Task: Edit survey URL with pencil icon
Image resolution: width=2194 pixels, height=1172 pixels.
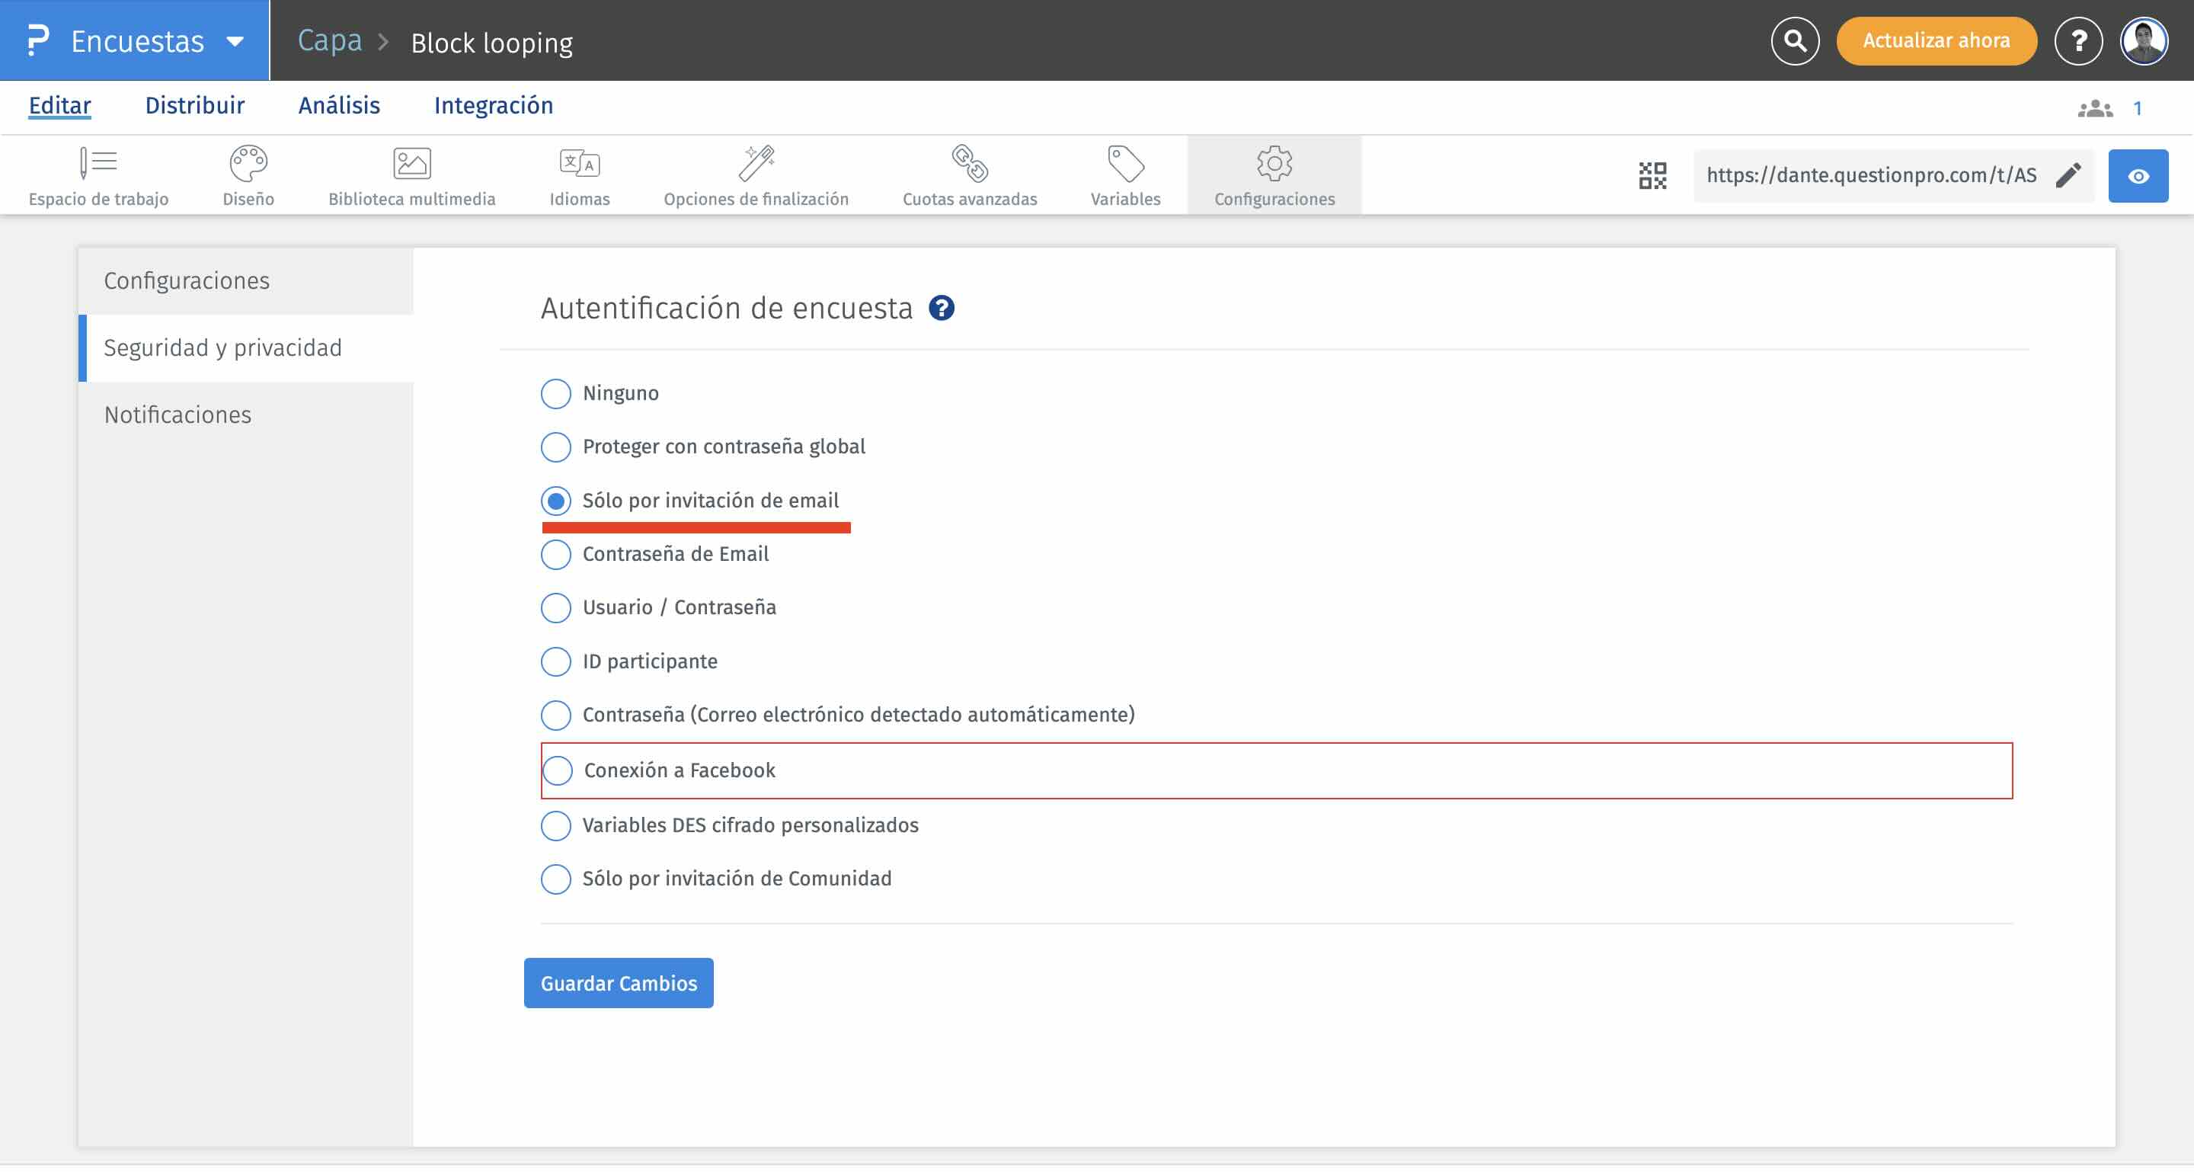Action: 2068,175
